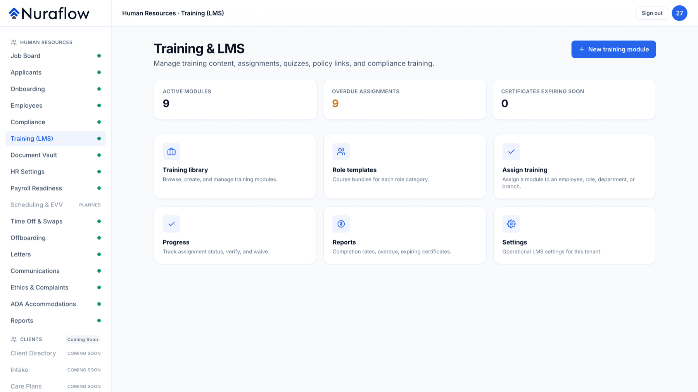698x392 pixels.
Task: Navigate to Offboarding
Action: click(x=56, y=238)
